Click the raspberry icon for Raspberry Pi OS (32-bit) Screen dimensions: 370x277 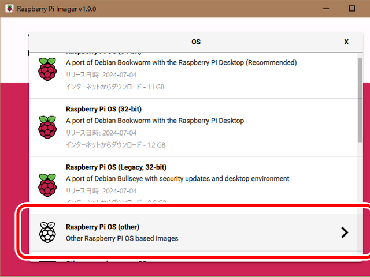pyautogui.click(x=47, y=127)
